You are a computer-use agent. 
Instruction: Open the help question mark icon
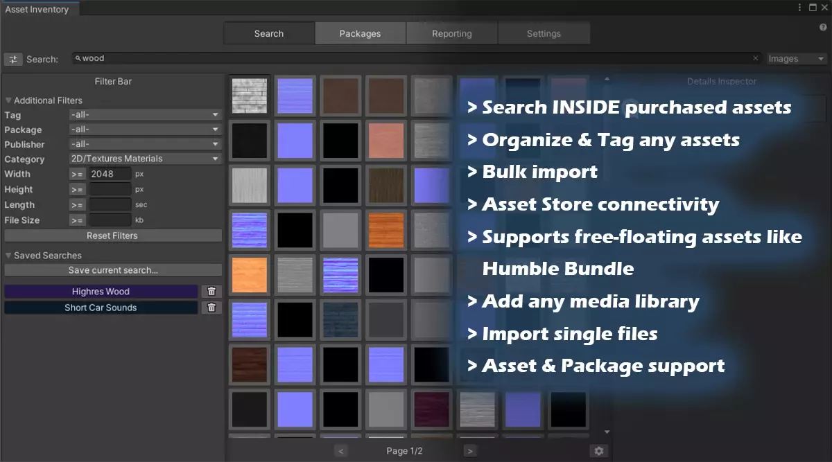[823, 28]
